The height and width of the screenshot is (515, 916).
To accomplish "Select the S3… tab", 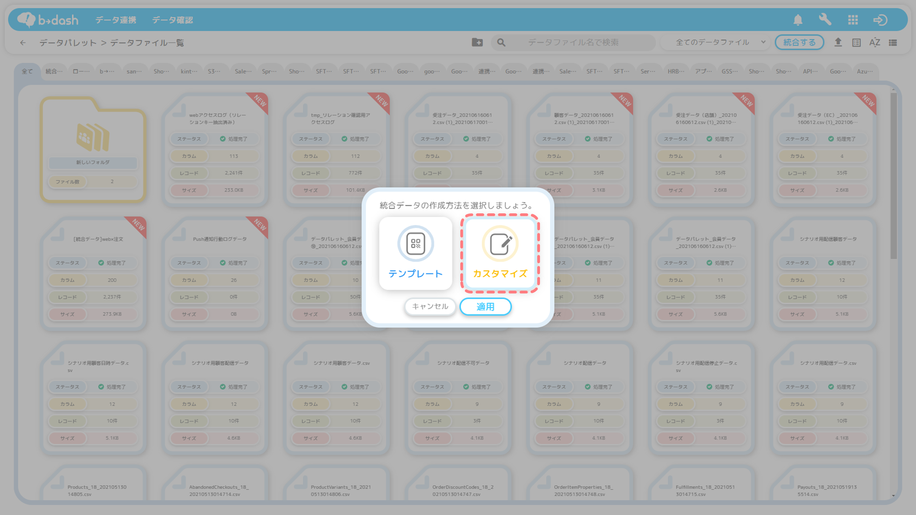I will pos(214,71).
